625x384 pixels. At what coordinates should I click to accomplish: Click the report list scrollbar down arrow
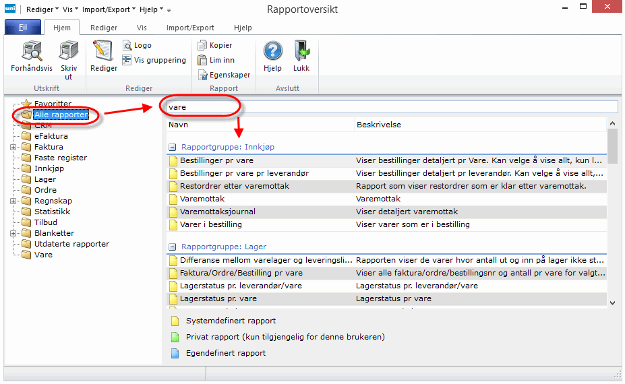point(612,303)
